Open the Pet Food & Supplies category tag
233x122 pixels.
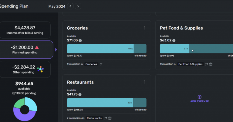click(190, 64)
